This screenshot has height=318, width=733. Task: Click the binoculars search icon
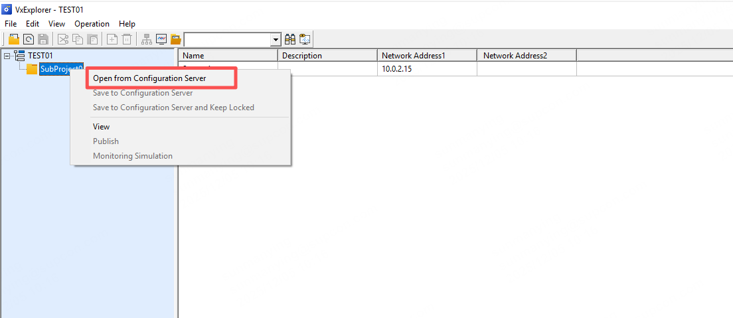click(x=290, y=39)
